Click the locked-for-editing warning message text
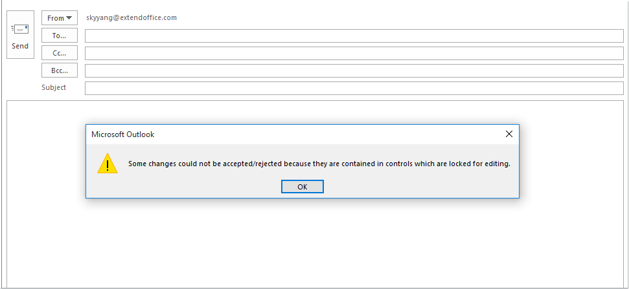The width and height of the screenshot is (629, 289). 319,164
